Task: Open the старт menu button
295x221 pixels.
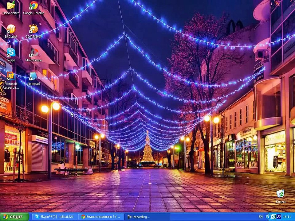Action: [14, 217]
